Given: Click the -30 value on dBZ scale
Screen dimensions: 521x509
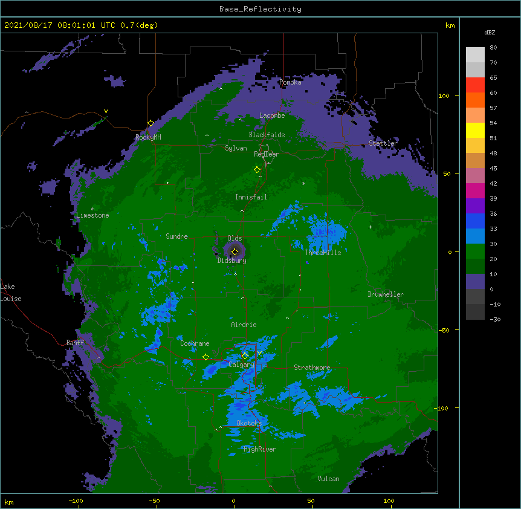Looking at the screenshot, I should (x=495, y=319).
